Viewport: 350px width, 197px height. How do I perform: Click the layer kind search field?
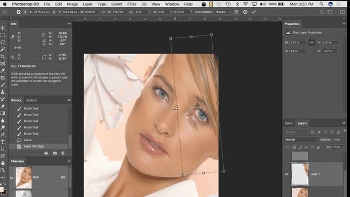pyautogui.click(x=296, y=132)
